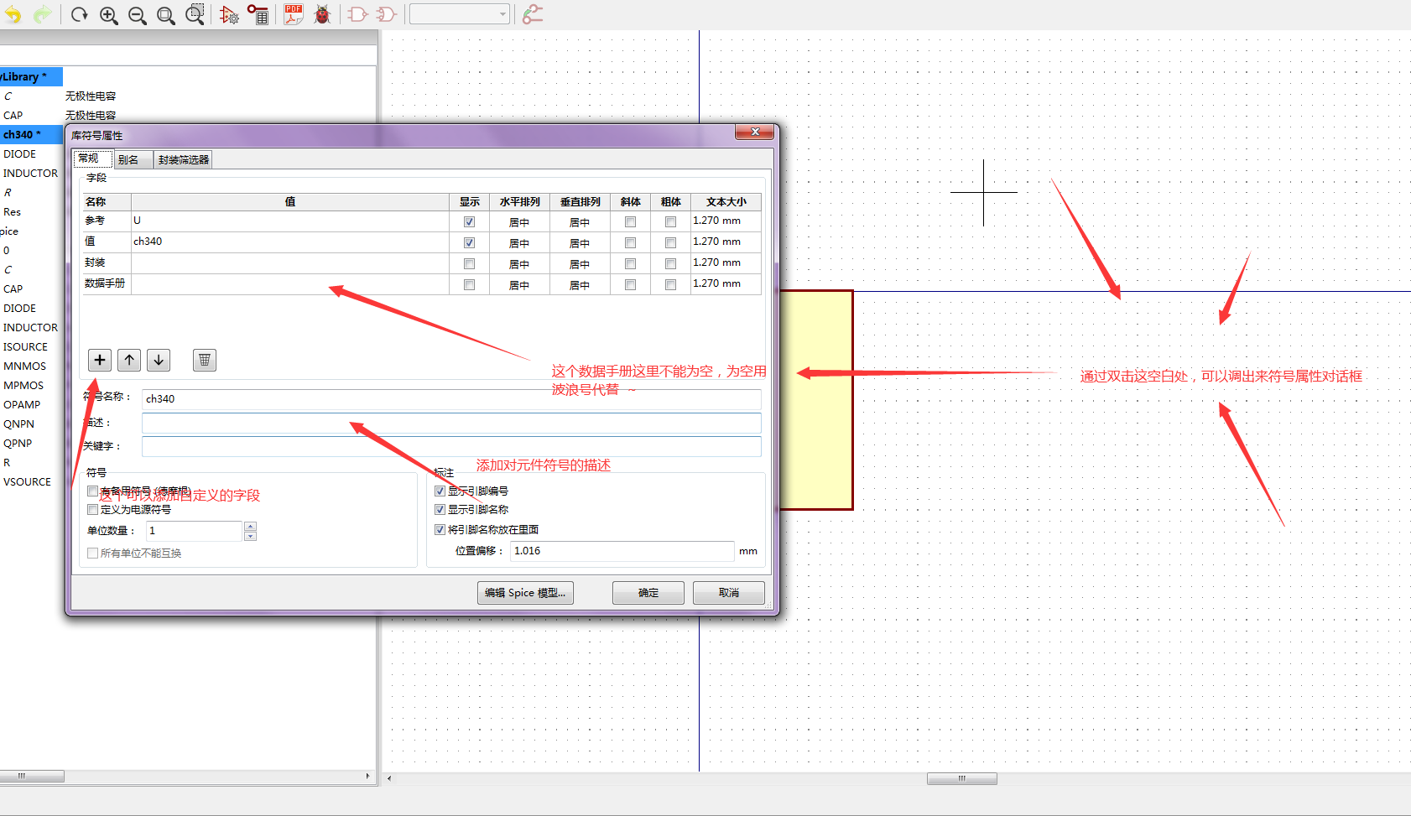Cancel dialog with 取消 button

729,593
